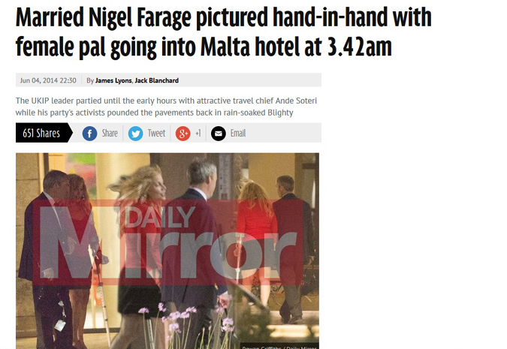The image size is (507, 349).
Task: Select the Share label beside Facebook
Action: click(x=110, y=133)
